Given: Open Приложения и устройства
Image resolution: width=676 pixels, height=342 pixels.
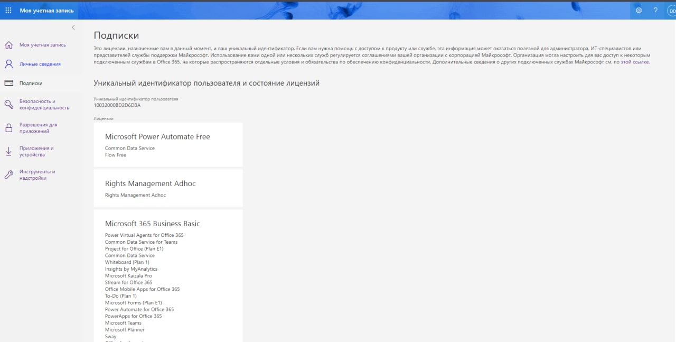Looking at the screenshot, I should coord(36,152).
